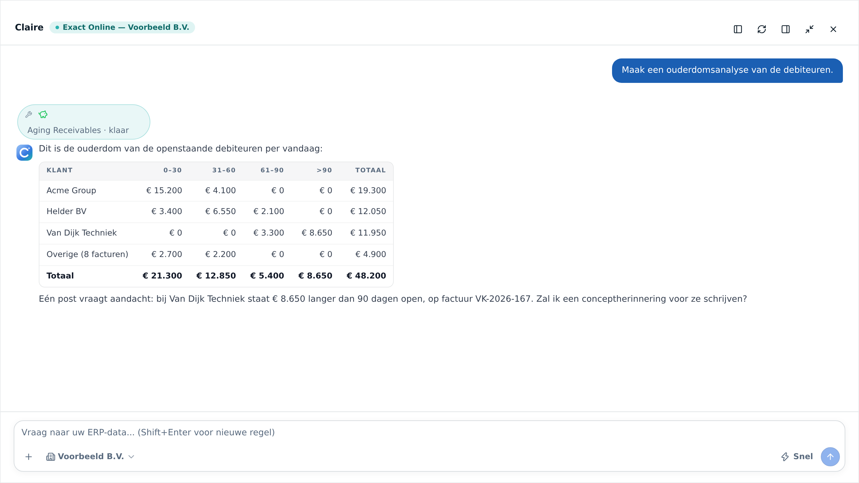Click Helder BV's € 6.550 cell
The height and width of the screenshot is (483, 859).
coord(220,212)
